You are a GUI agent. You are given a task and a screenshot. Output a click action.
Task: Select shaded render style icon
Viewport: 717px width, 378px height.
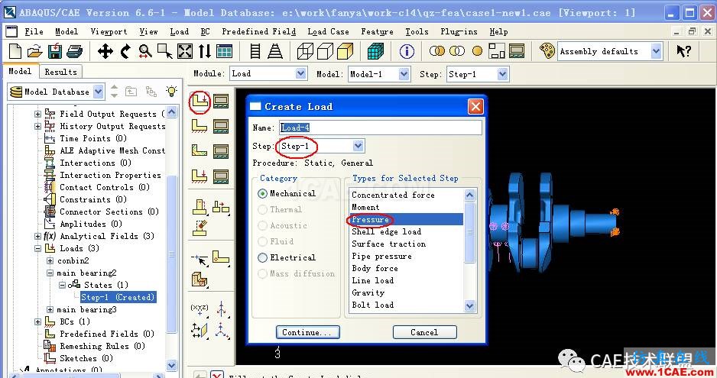pos(346,51)
